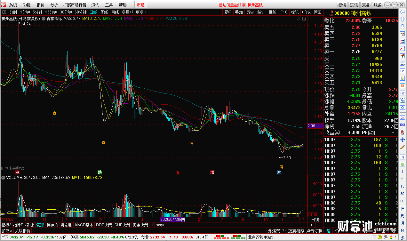The image size is (407, 241).
Task: Open the 交易 trading tab
Action: pos(366,5)
